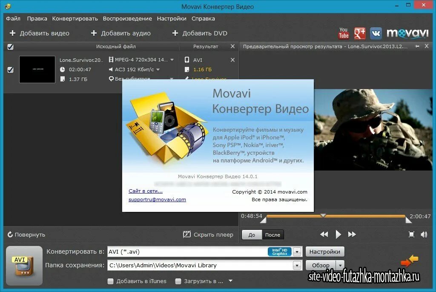Click the Настройки button beside format
Viewport: 436px width, 292px height.
(x=325, y=252)
